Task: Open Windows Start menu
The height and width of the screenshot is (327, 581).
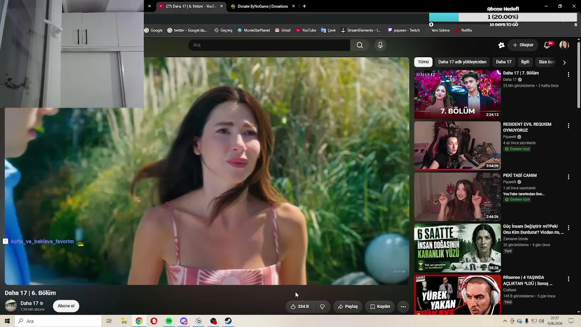Action: pos(7,321)
